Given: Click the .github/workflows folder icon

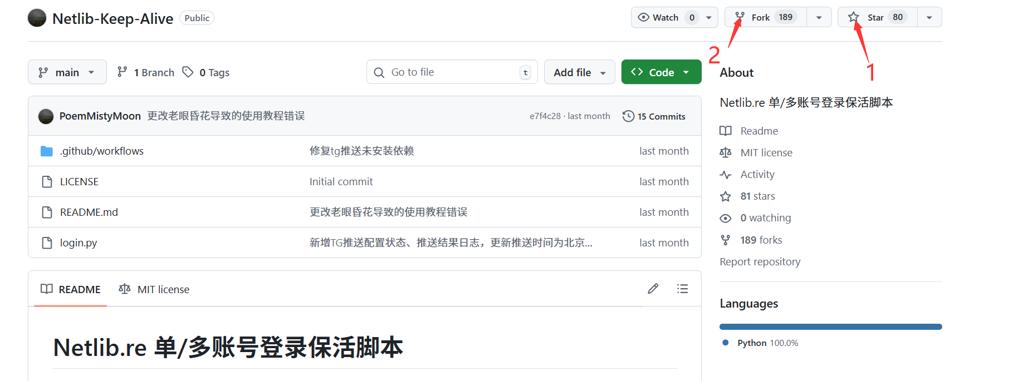Looking at the screenshot, I should [47, 151].
